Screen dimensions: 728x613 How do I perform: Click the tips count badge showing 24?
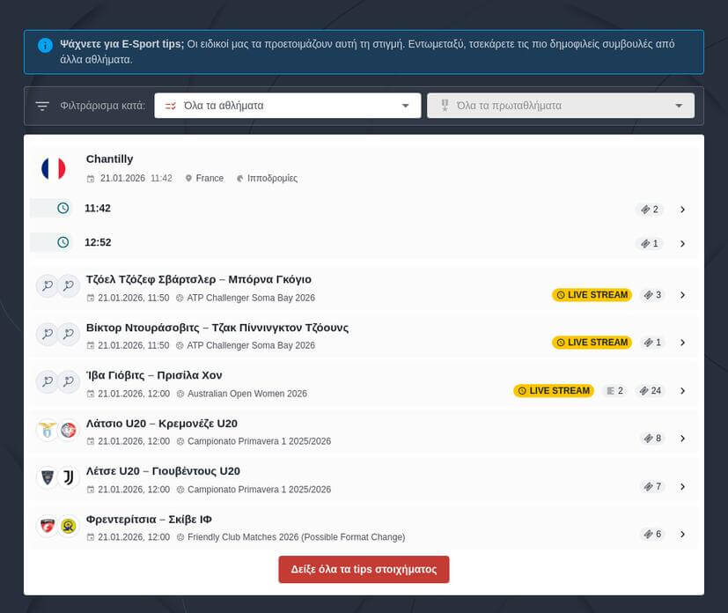tap(651, 391)
